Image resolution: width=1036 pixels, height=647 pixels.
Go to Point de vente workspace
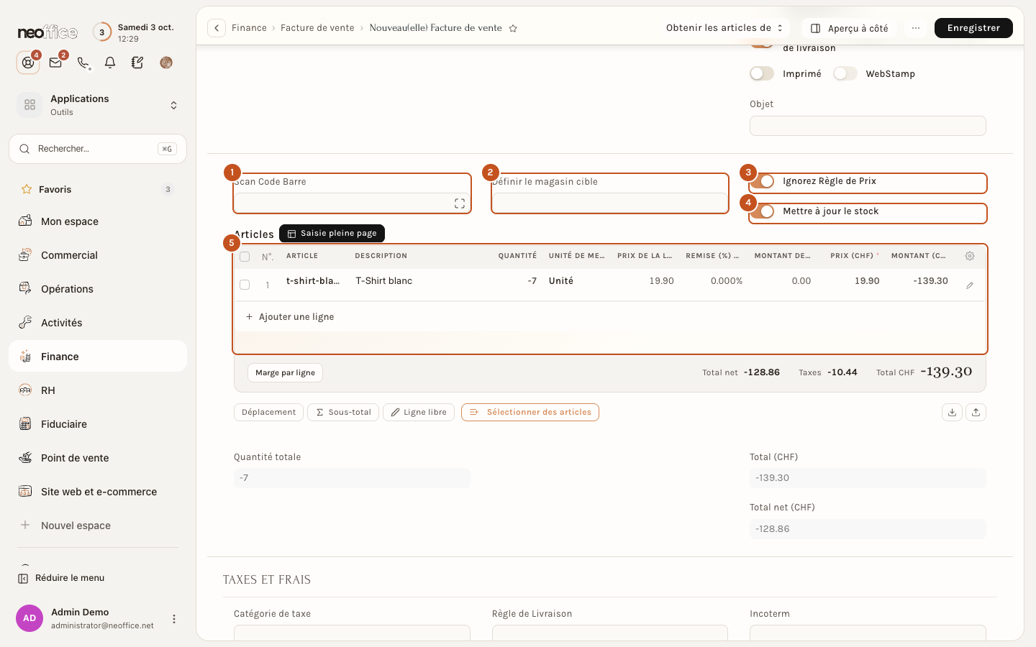tap(98, 458)
